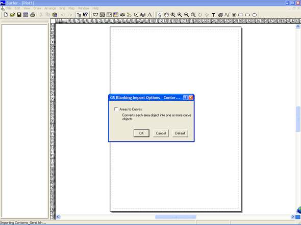Viewport: 301px width, 225px height.
Task: Click the vertical scrollbar up arrow
Action: coord(298,27)
